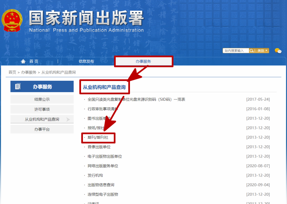Screen dimensions: 287x204
Task: Open the 网络出版服务单位 link
Action: tap(103, 166)
